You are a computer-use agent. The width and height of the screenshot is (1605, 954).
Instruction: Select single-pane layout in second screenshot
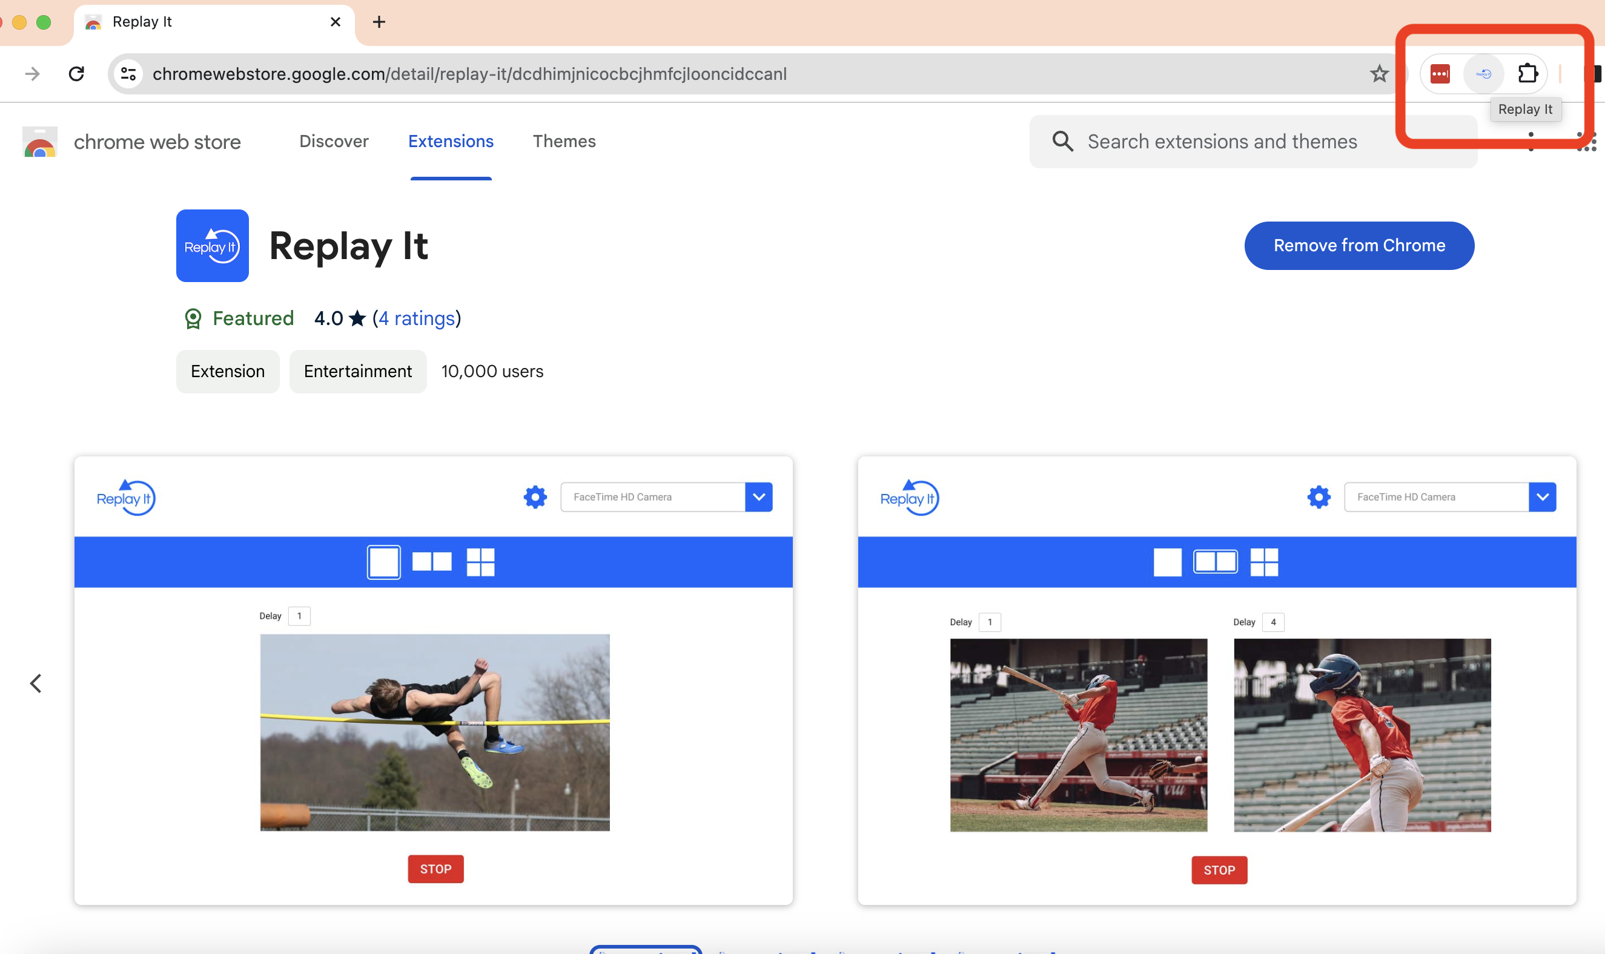click(x=1167, y=562)
